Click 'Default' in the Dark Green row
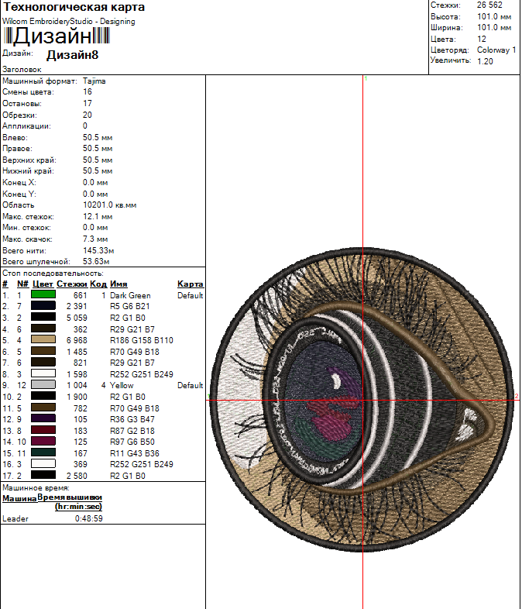This screenshot has width=522, height=609. 191,295
